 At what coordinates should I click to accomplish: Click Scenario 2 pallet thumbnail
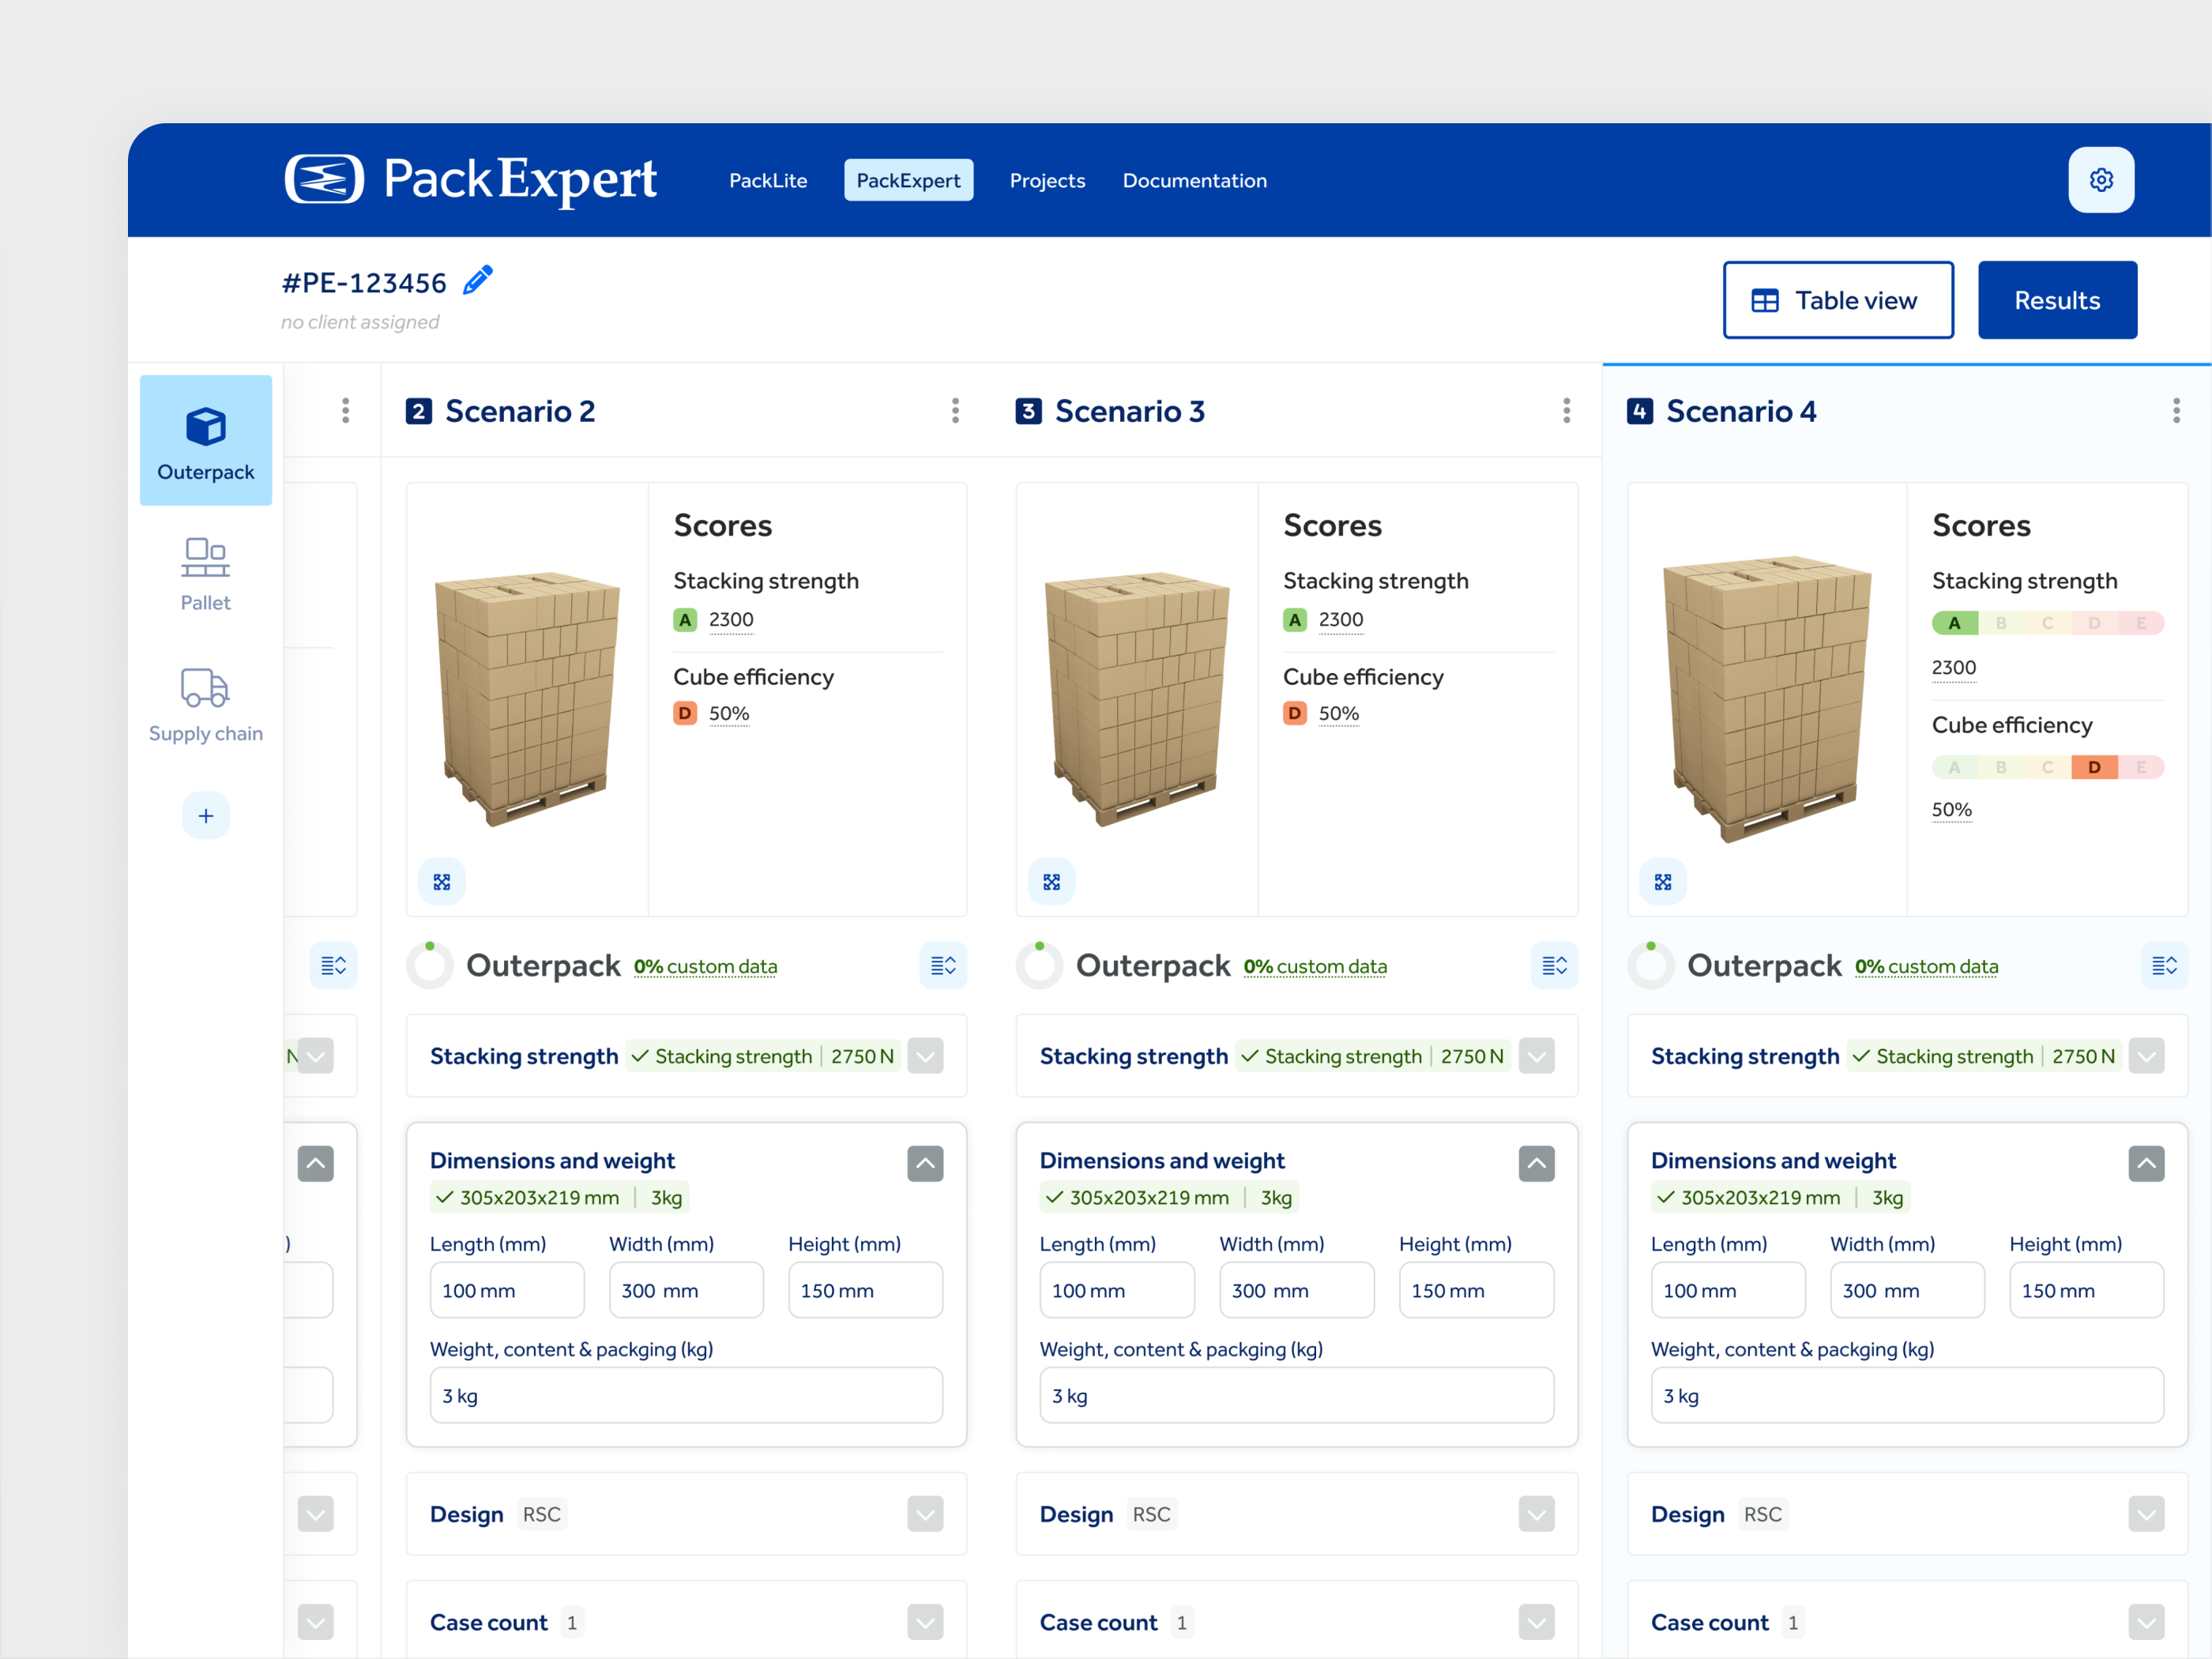(527, 698)
